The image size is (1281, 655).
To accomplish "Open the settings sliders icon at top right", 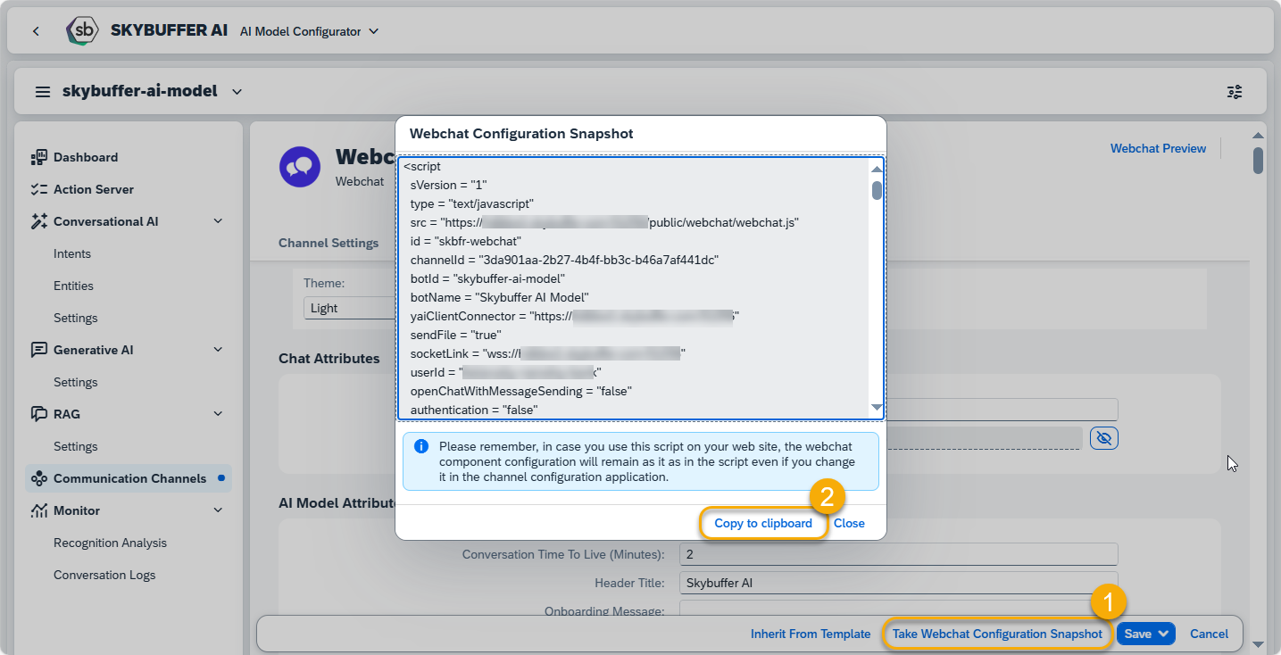I will 1235,91.
